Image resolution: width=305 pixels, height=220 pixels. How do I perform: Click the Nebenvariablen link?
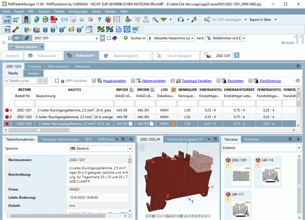click(x=154, y=81)
